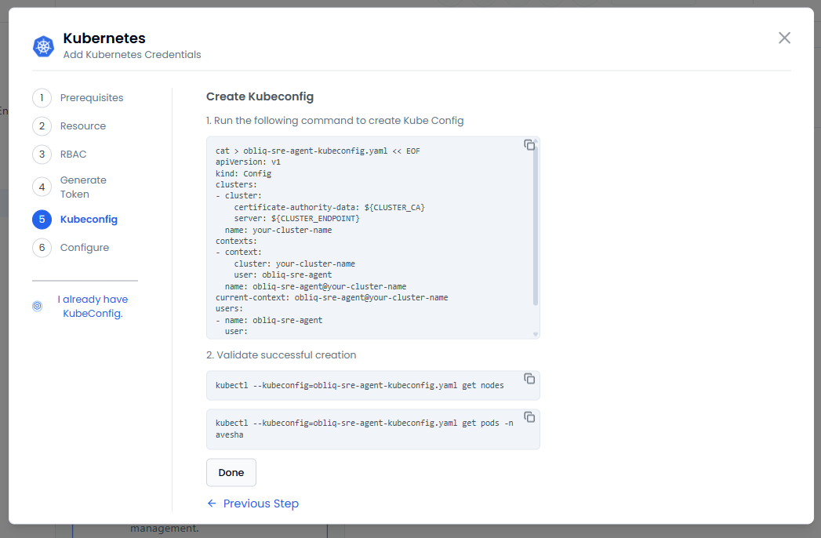The width and height of the screenshot is (821, 538).
Task: Click the step 1 number circle
Action: 42,98
